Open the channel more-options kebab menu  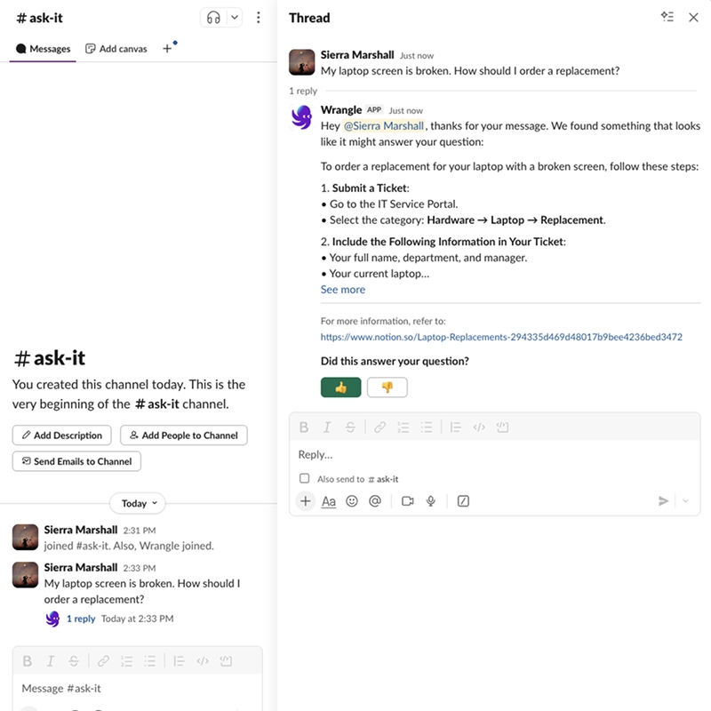pos(259,18)
